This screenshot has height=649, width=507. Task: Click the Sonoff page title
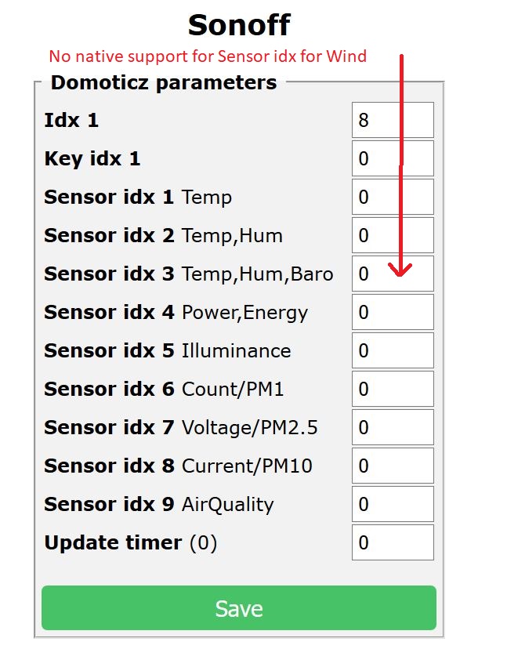tap(237, 25)
